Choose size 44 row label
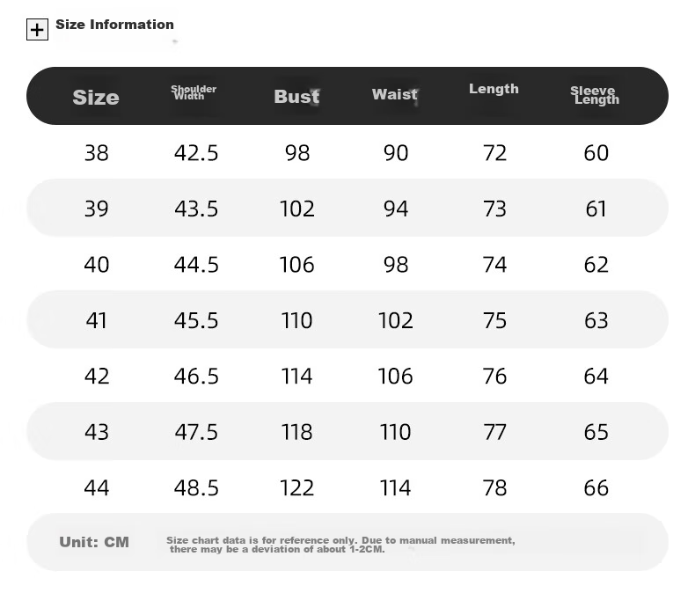This screenshot has width=695, height=593. pos(97,488)
